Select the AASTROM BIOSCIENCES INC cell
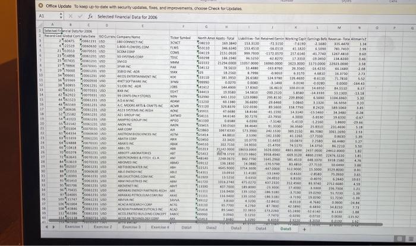Viewport: 416px width, 246px height. pos(144,134)
